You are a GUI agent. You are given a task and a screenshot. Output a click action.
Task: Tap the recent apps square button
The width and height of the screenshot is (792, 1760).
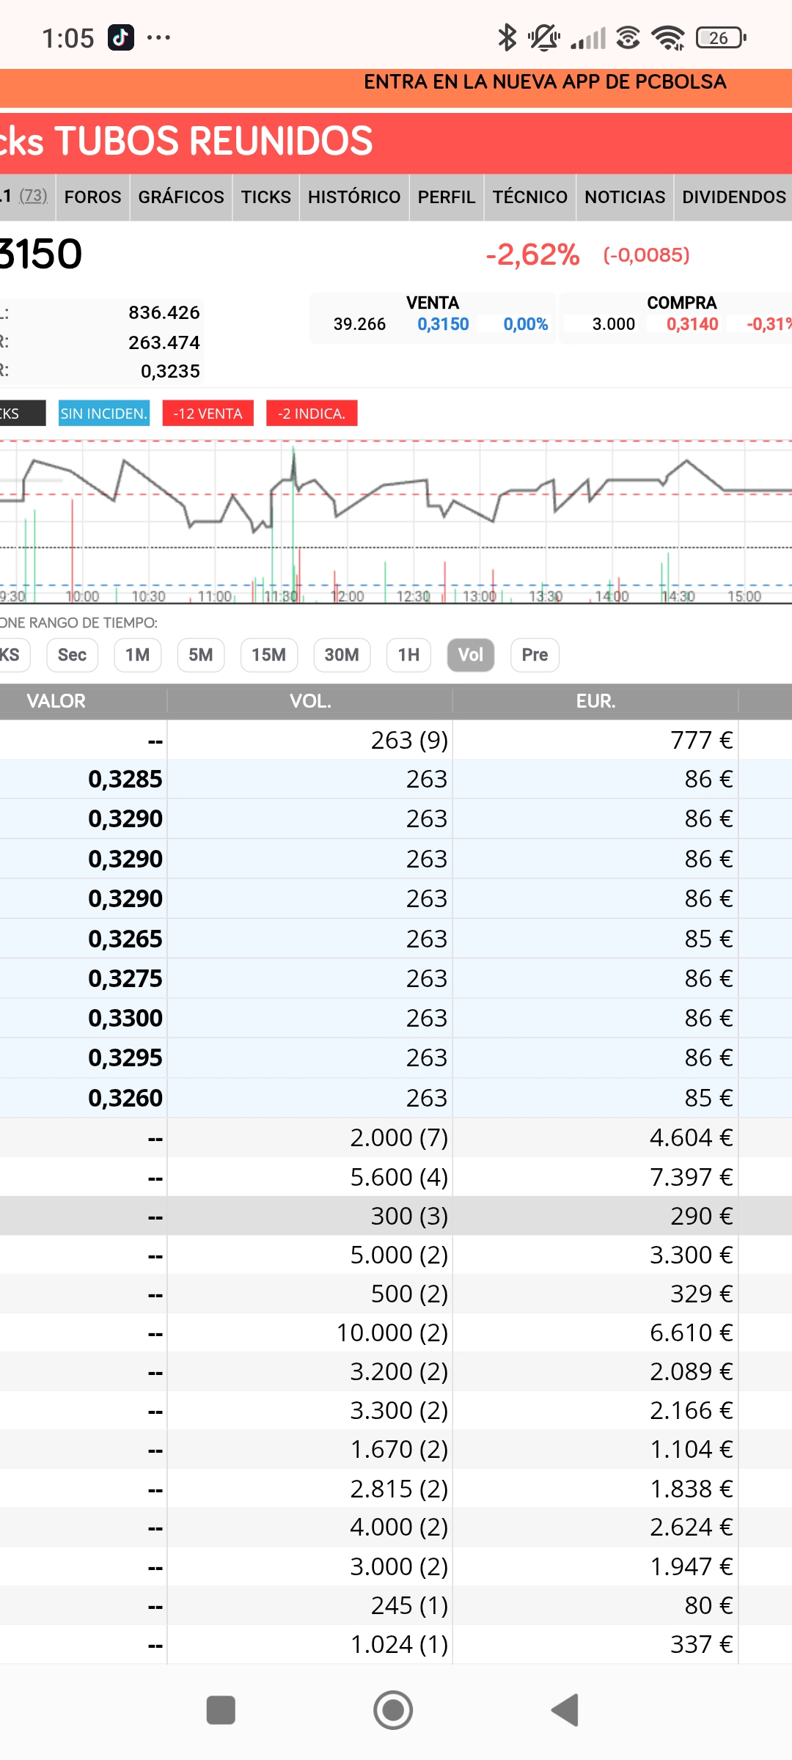tap(221, 1710)
